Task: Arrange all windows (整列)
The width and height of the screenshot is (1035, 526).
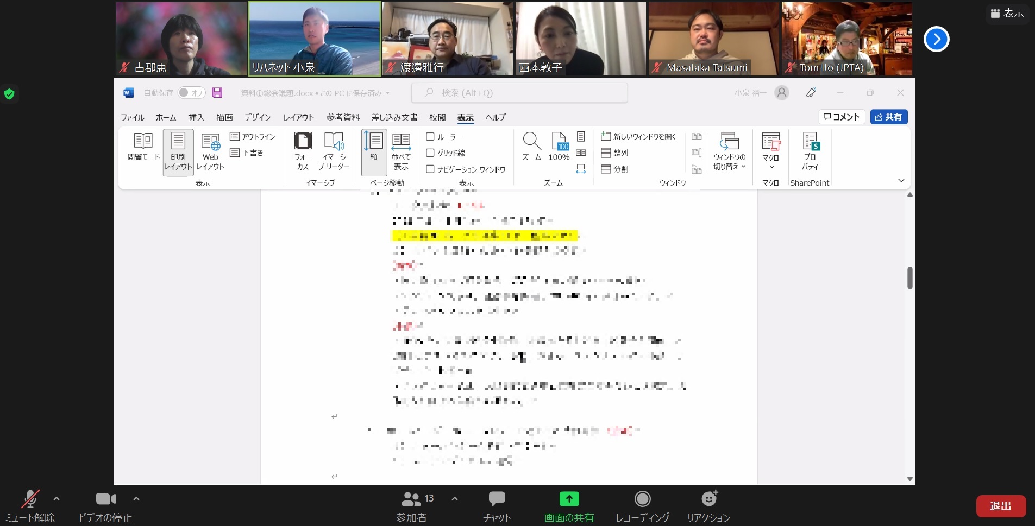Action: pyautogui.click(x=614, y=153)
